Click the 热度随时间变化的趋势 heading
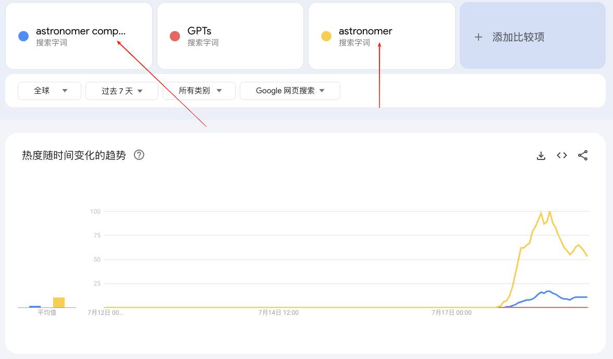613x359 pixels. click(74, 155)
